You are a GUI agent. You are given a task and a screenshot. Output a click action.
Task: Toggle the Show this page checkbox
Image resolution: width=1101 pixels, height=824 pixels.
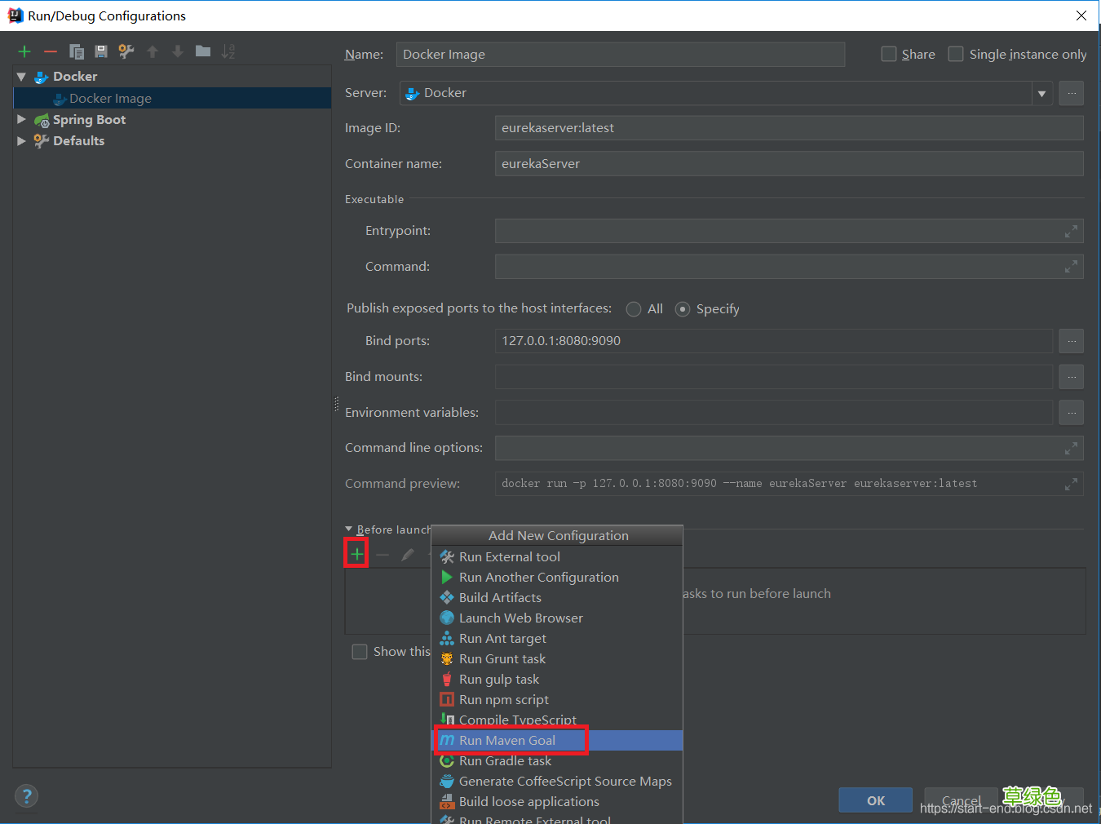359,652
